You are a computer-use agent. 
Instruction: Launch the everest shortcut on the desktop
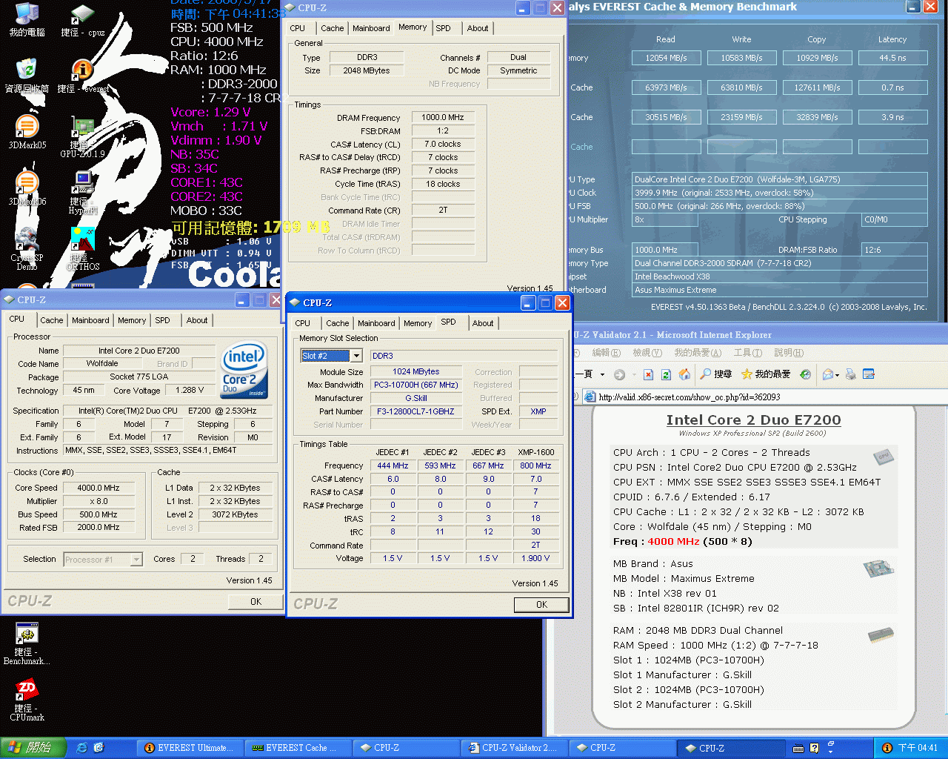[82, 75]
